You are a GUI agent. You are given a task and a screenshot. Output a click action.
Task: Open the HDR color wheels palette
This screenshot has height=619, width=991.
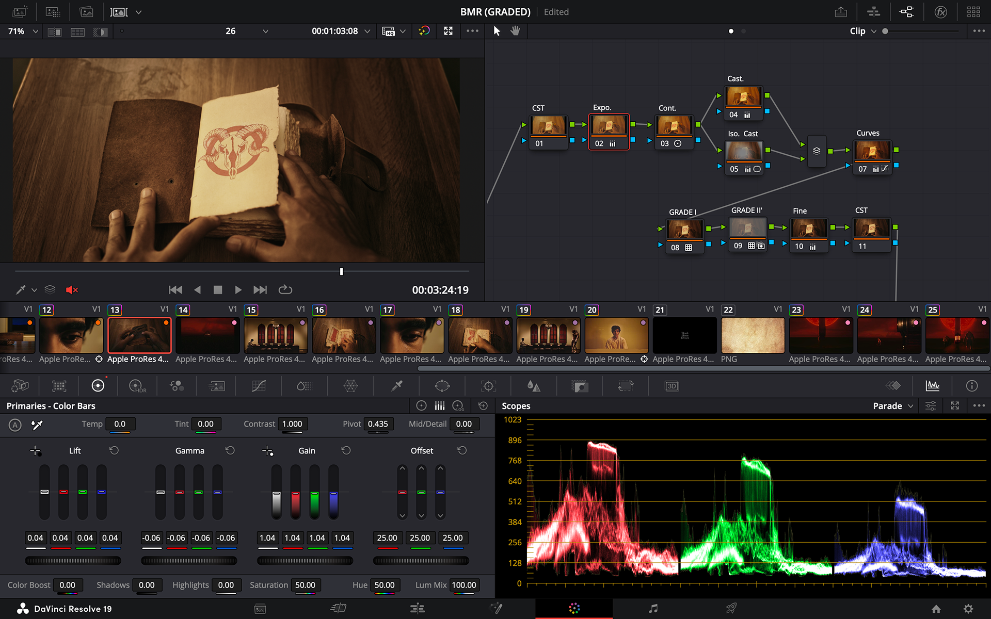coord(137,386)
